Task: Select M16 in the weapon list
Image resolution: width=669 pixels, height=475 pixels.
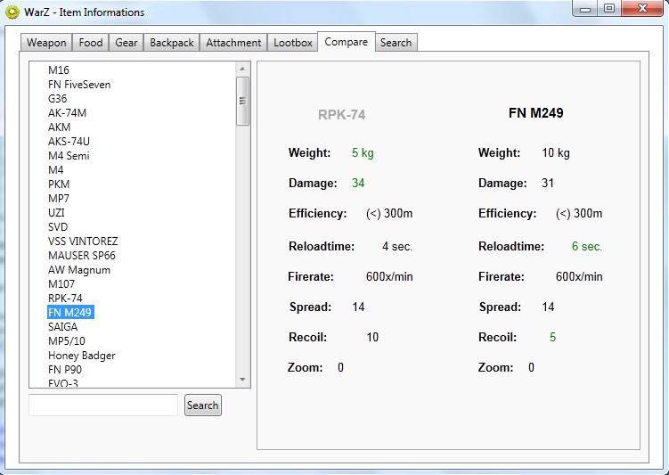Action: pyautogui.click(x=59, y=70)
